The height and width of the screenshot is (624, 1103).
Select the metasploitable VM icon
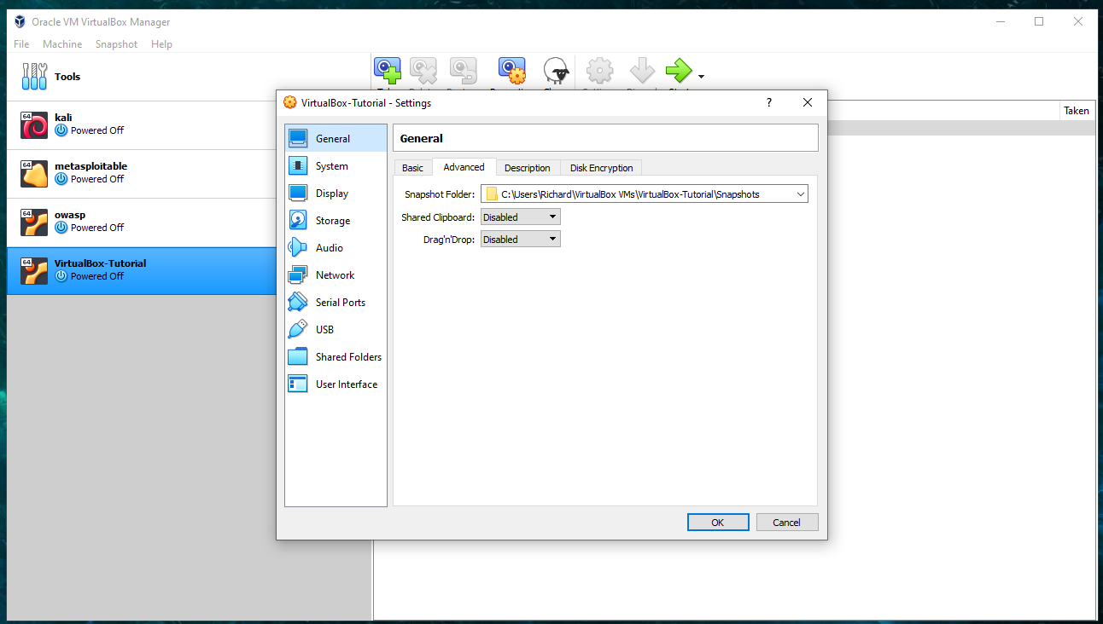point(34,173)
